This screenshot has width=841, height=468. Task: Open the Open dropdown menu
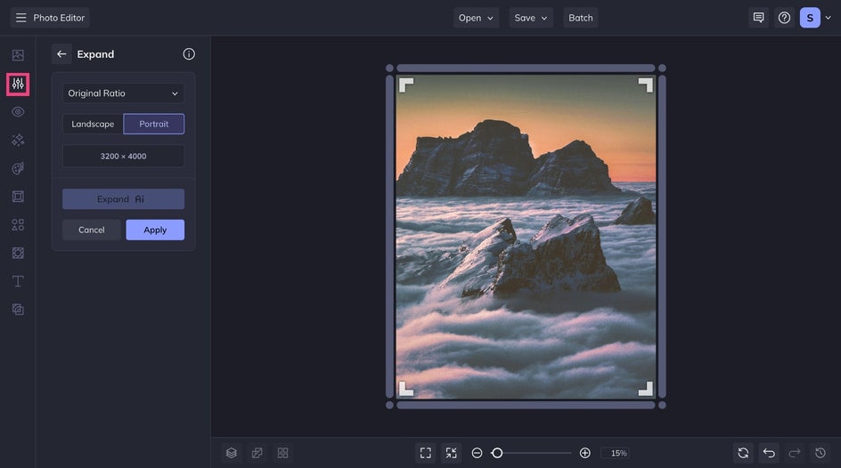pyautogui.click(x=476, y=18)
